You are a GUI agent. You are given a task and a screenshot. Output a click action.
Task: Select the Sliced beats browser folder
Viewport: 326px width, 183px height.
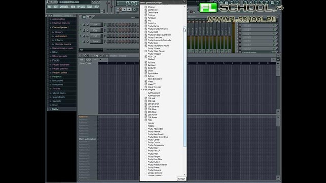(x=59, y=93)
